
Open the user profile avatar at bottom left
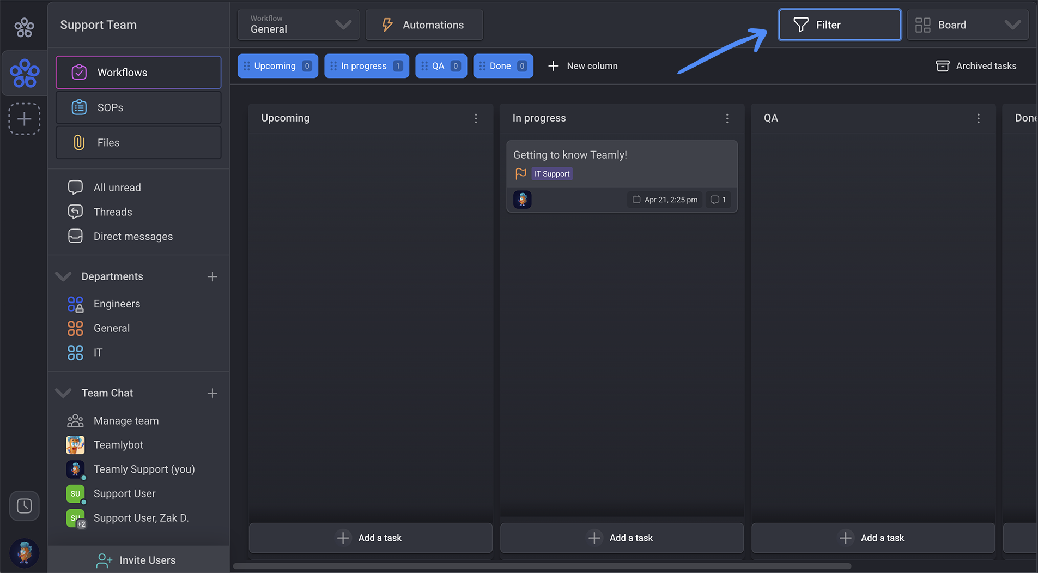[25, 553]
